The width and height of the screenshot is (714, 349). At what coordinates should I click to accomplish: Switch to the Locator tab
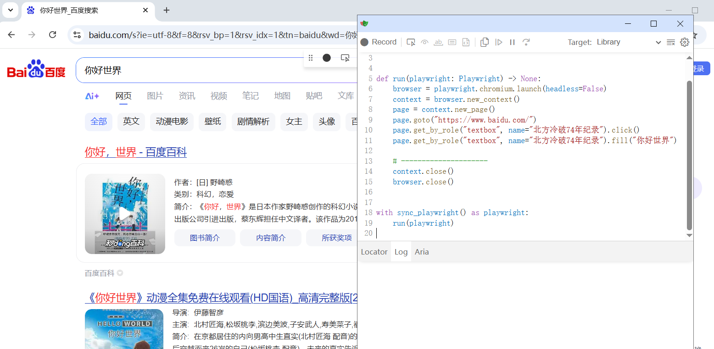coord(374,252)
